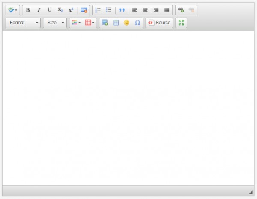Toggle italic formatting
This screenshot has height=199, width=257.
point(39,10)
